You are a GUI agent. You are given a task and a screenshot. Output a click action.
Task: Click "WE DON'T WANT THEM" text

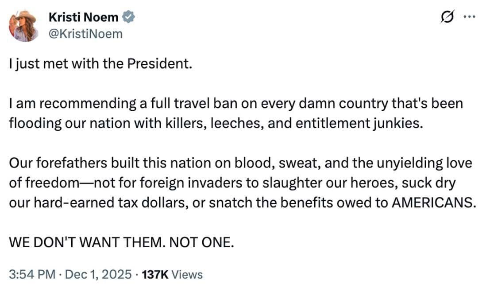tap(85, 242)
